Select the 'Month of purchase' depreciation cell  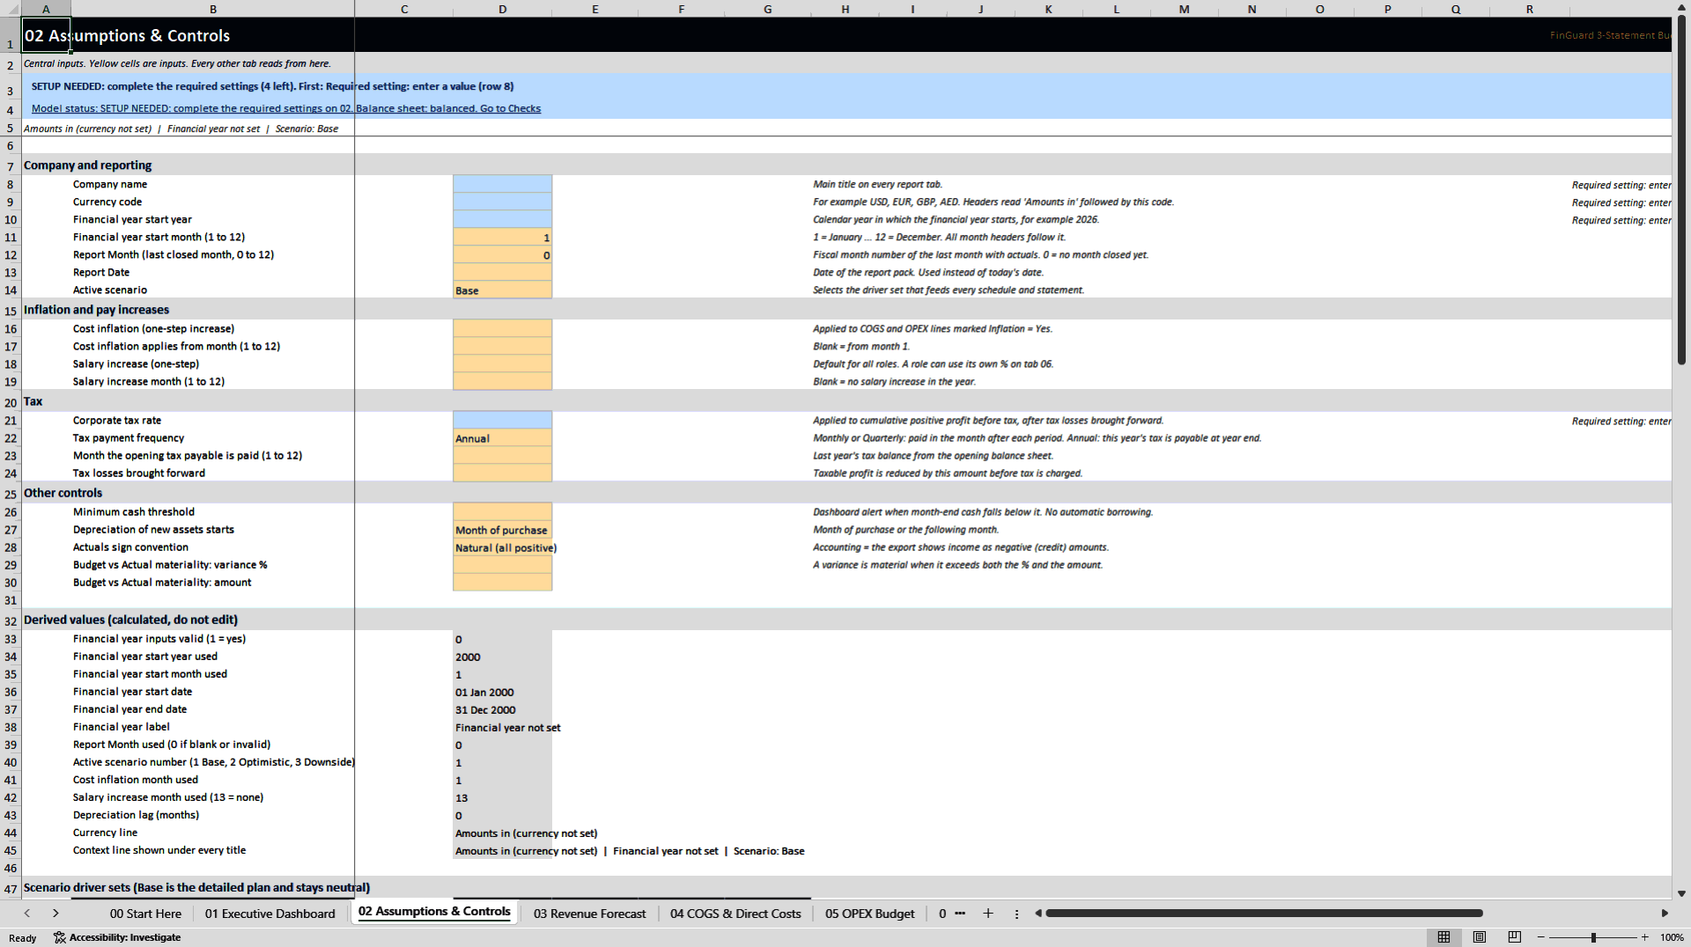pos(502,530)
